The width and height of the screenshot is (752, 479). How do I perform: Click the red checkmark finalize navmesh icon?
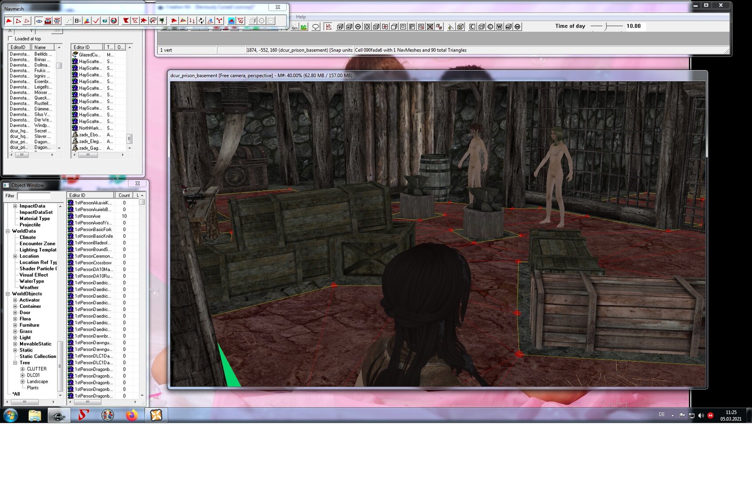tap(96, 21)
